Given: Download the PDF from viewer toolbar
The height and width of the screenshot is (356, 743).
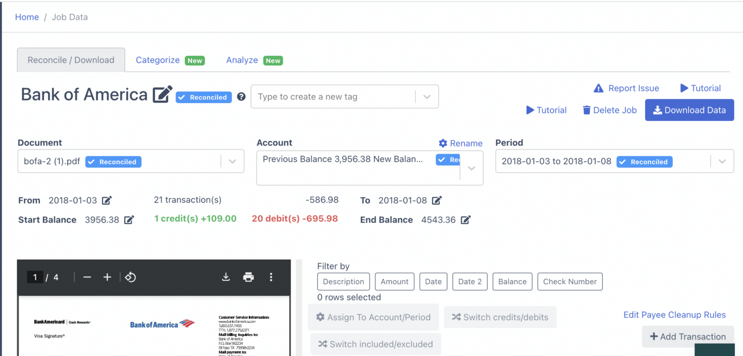Looking at the screenshot, I should coord(225,277).
